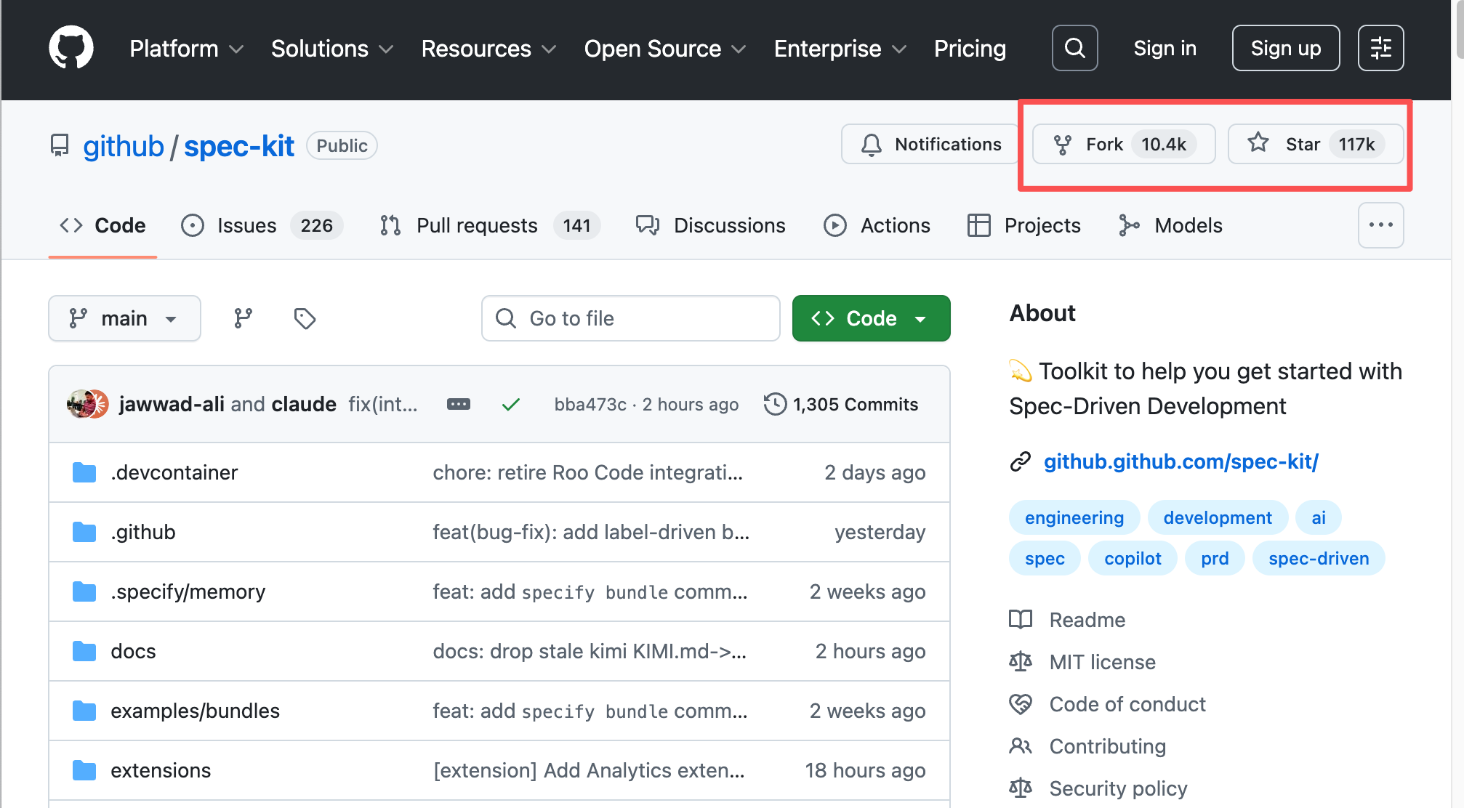Expand the Enterprise menu
Viewport: 1464px width, 808px height.
[x=840, y=48]
